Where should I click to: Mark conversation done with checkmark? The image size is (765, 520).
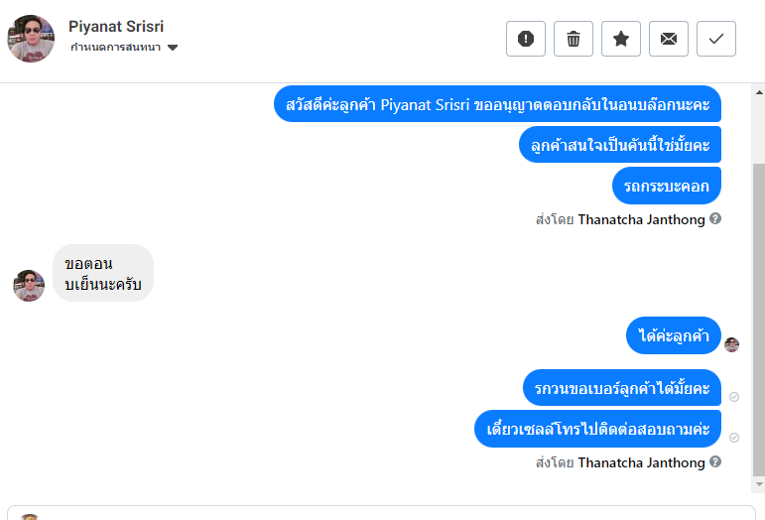[x=716, y=39]
